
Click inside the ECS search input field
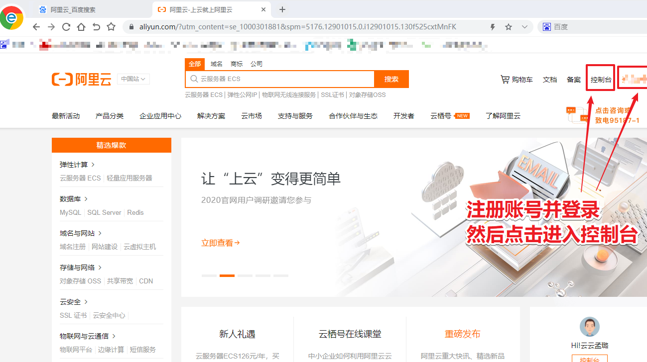[x=279, y=79]
